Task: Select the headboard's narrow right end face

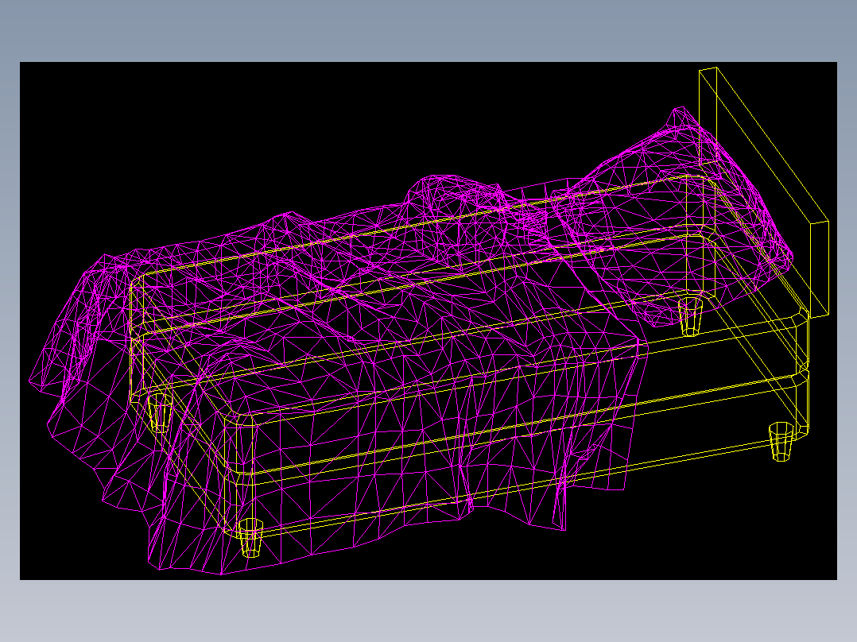Action: [820, 269]
